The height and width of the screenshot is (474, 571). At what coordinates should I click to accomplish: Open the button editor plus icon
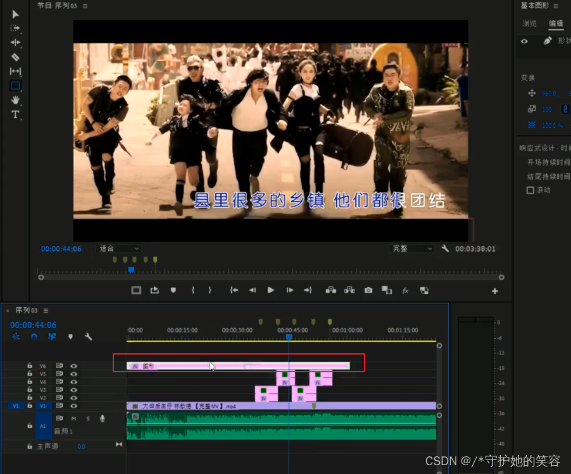pos(494,291)
